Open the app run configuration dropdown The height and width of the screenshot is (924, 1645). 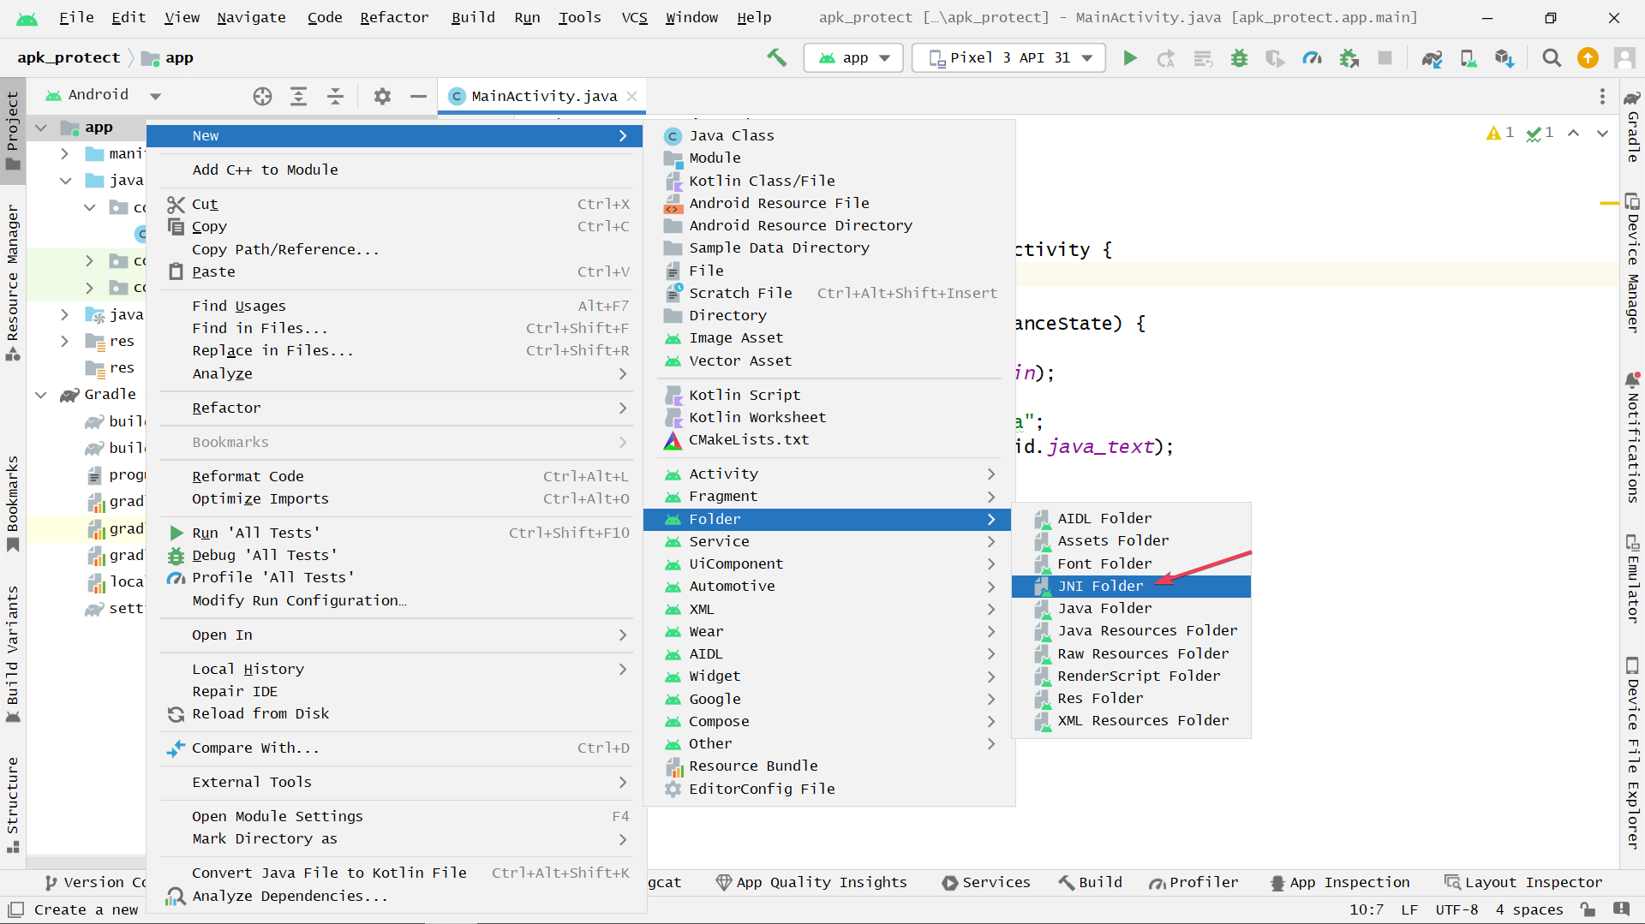pyautogui.click(x=854, y=58)
